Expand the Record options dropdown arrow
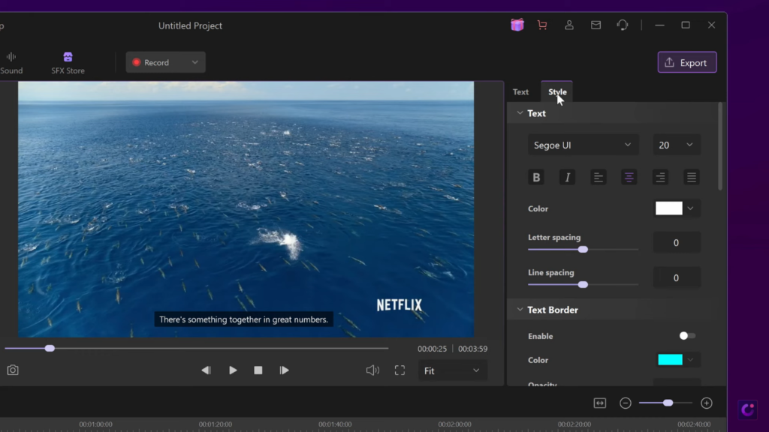The image size is (769, 432). click(x=195, y=62)
